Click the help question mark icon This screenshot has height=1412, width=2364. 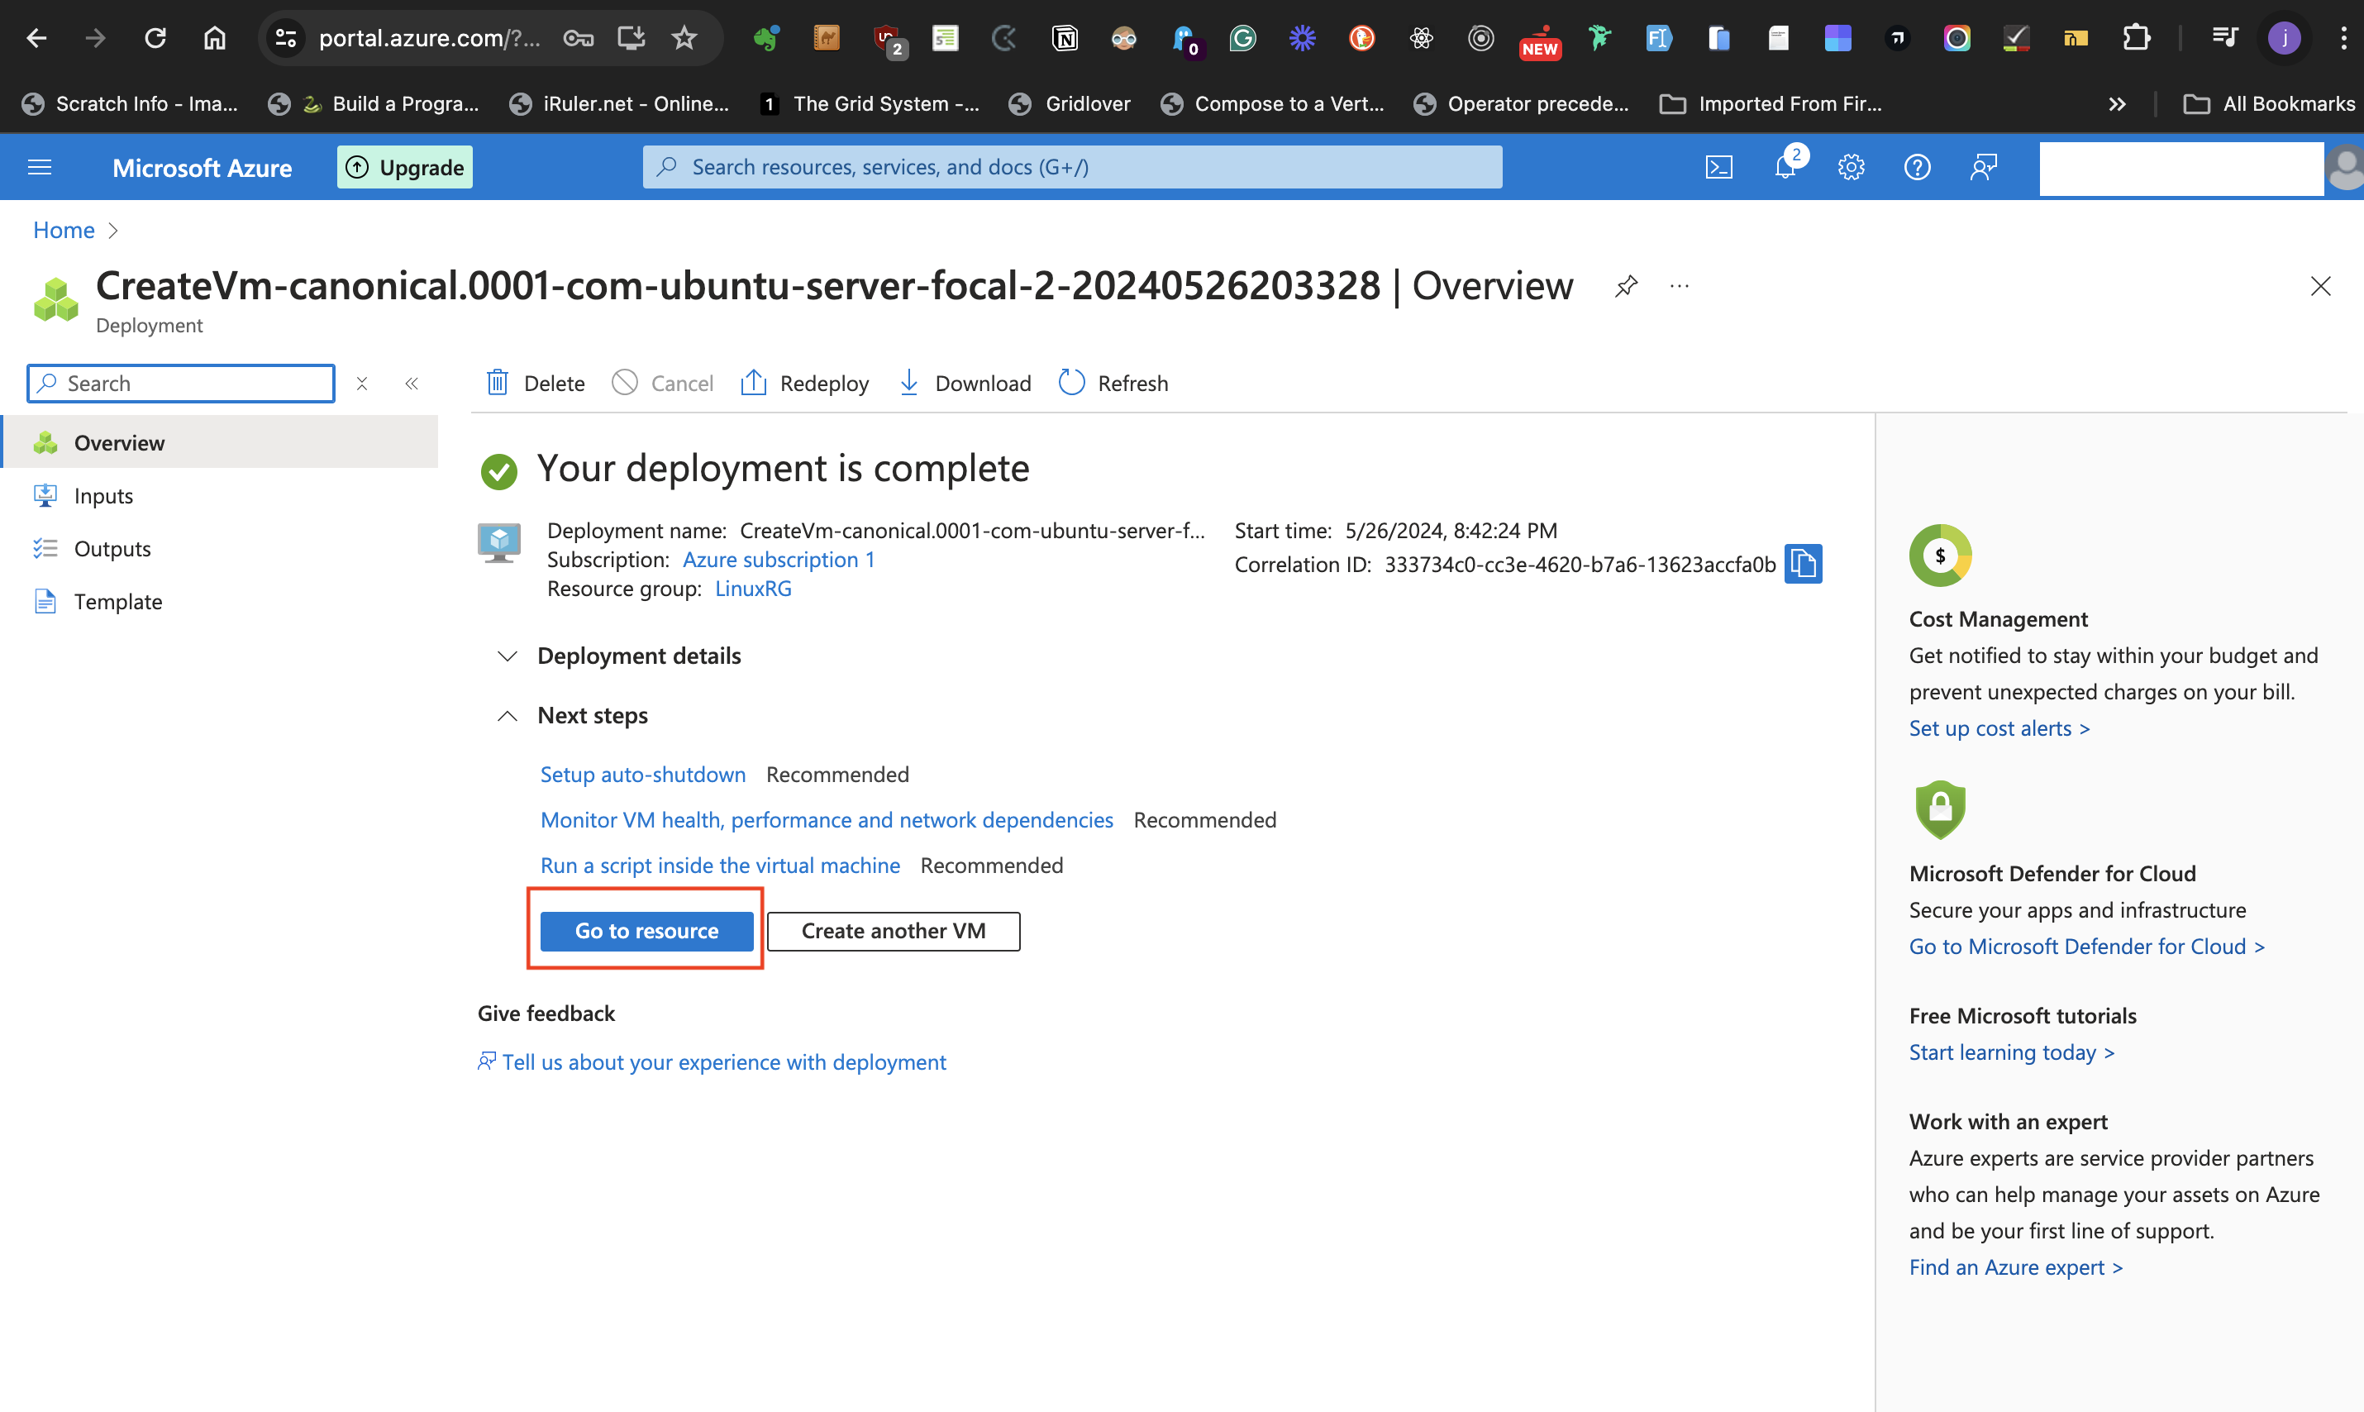pyautogui.click(x=1917, y=168)
